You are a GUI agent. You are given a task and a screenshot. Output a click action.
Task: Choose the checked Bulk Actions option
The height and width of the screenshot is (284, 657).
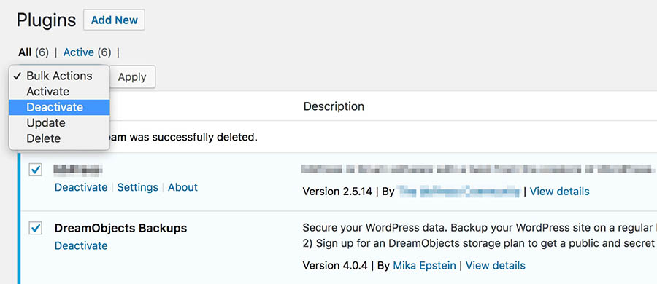59,76
